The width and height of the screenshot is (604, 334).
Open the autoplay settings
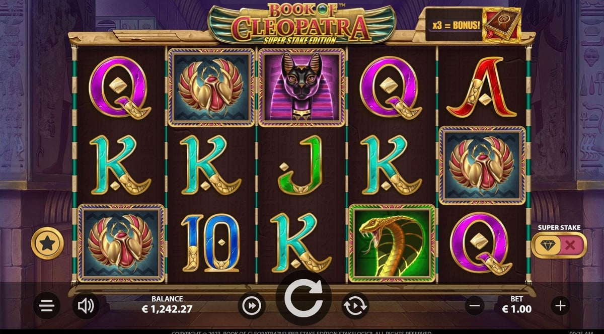pyautogui.click(x=355, y=305)
